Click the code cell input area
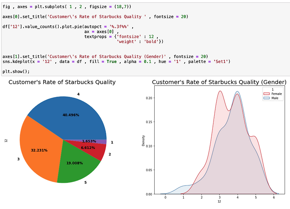Image resolution: width=290 pixels, height=209 pixels. [145, 39]
